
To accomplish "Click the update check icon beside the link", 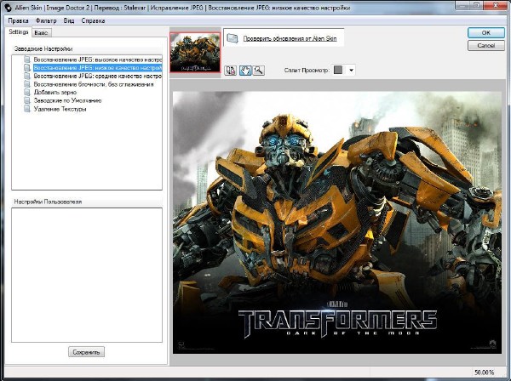I will pyautogui.click(x=232, y=38).
